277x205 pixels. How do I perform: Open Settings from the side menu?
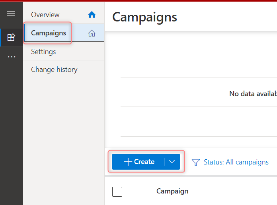43,52
